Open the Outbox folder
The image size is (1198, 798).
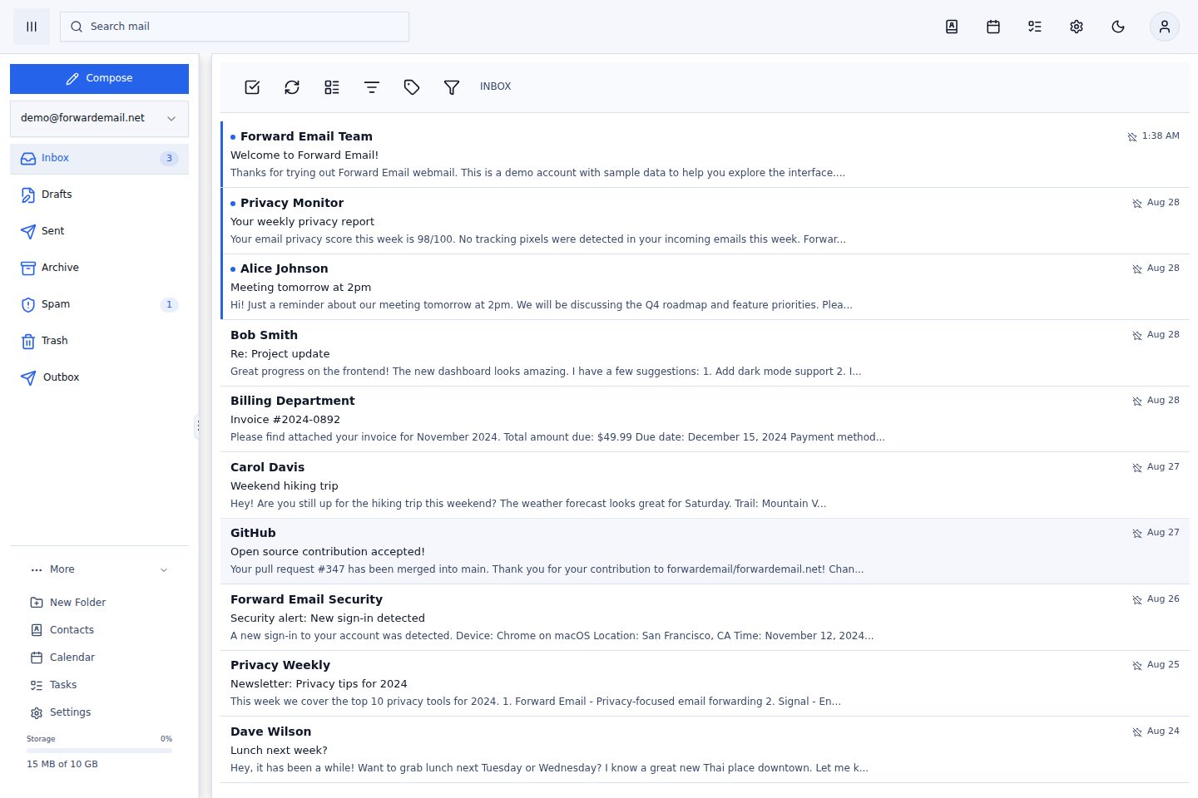(x=99, y=378)
